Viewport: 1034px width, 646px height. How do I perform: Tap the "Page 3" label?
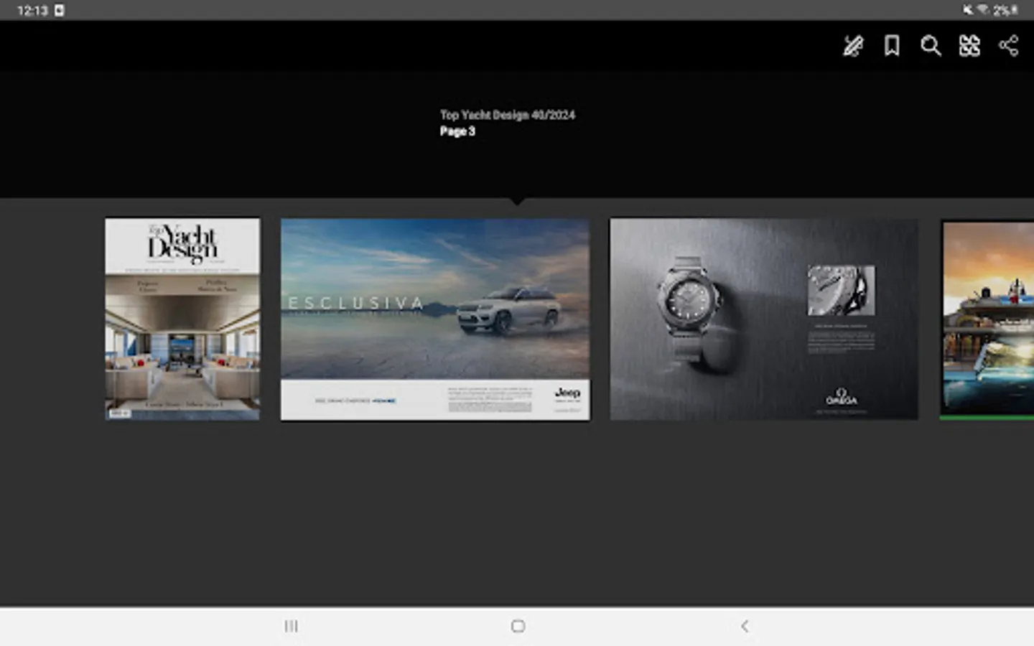tap(457, 131)
